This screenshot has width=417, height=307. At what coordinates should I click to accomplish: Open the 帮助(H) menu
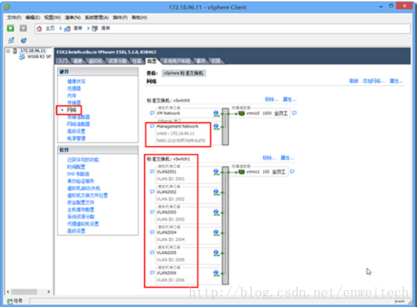pyautogui.click(x=139, y=18)
